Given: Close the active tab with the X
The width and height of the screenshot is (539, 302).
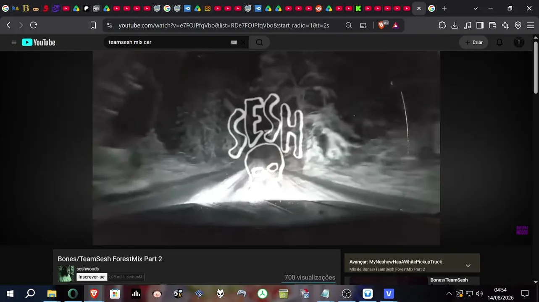Looking at the screenshot, I should click(419, 8).
